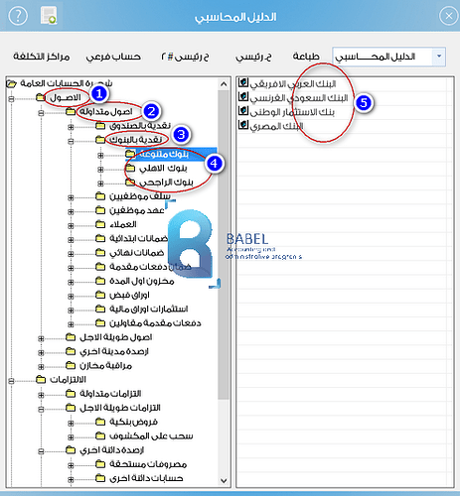Select the سحب على المكشوف tree item

[151, 436]
